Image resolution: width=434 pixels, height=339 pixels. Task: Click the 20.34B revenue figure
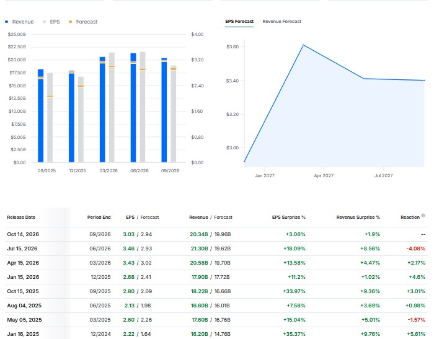[x=199, y=234]
